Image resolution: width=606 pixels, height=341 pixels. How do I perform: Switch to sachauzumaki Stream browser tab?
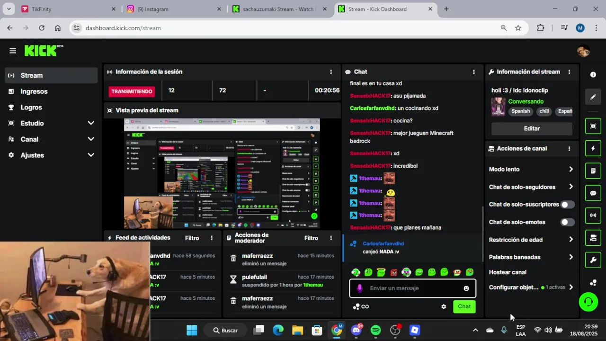tap(280, 9)
